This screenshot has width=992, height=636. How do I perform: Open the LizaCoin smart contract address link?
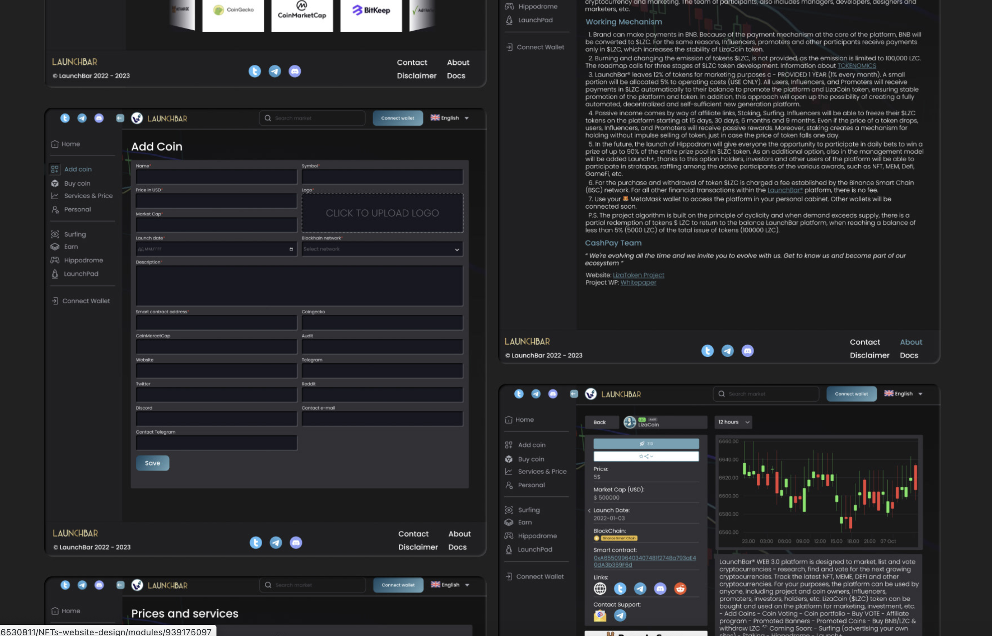(x=645, y=562)
